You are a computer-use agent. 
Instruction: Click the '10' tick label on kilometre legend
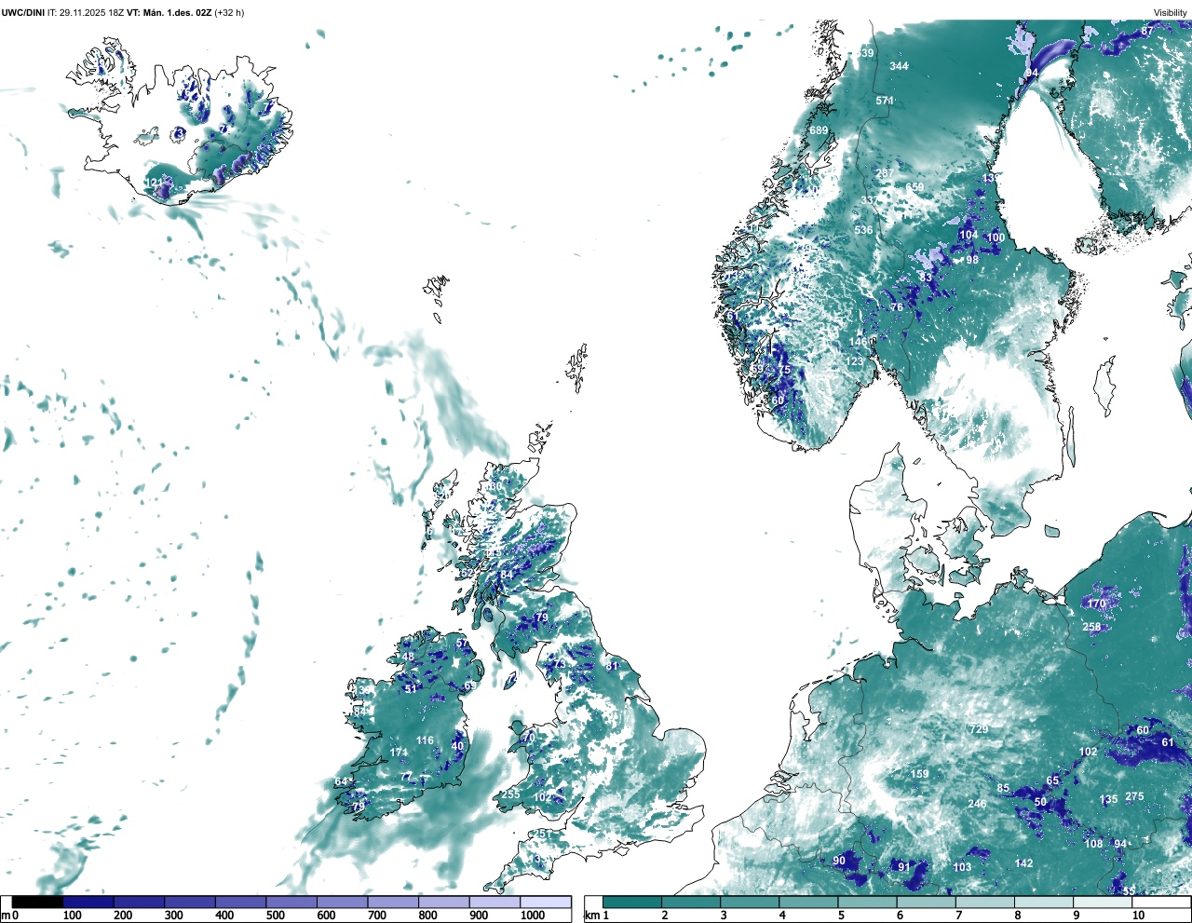click(x=1138, y=916)
